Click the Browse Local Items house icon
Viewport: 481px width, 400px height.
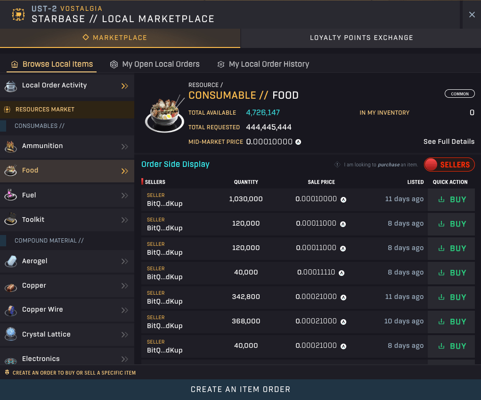pyautogui.click(x=15, y=64)
